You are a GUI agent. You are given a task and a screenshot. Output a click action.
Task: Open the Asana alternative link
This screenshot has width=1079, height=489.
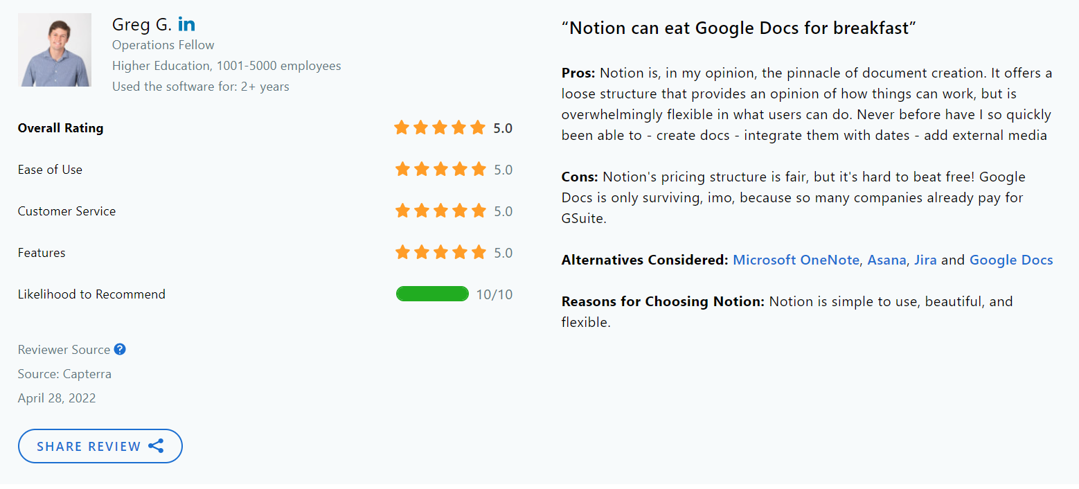[886, 260]
